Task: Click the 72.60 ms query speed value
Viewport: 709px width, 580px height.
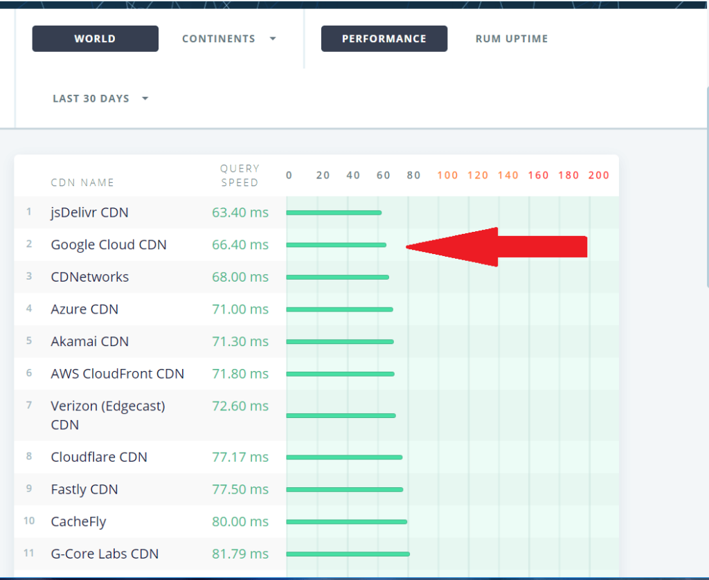Action: [x=240, y=406]
